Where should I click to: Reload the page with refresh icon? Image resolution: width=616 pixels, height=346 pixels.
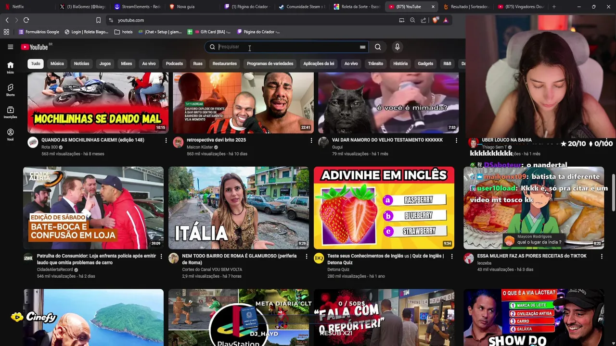point(26,20)
